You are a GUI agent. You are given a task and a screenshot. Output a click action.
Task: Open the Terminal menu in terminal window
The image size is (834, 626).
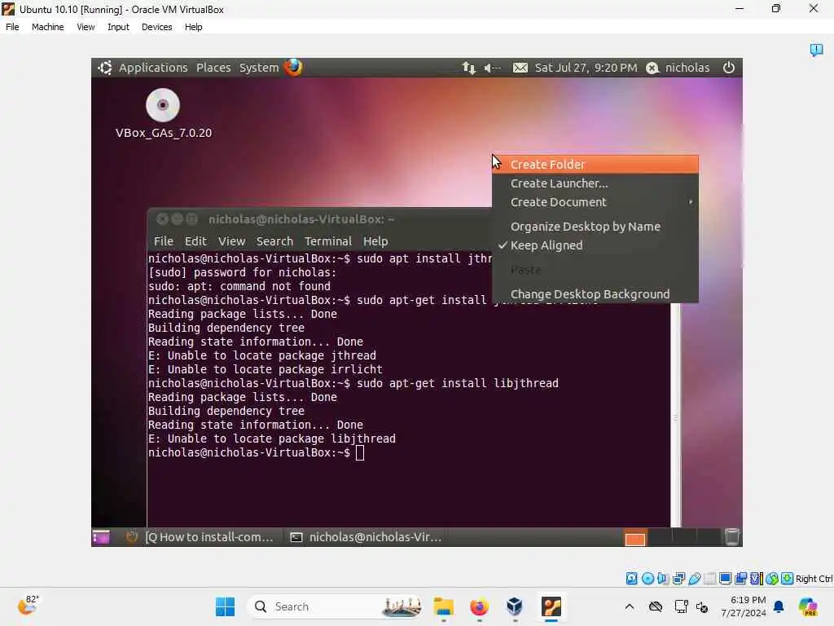tap(327, 241)
